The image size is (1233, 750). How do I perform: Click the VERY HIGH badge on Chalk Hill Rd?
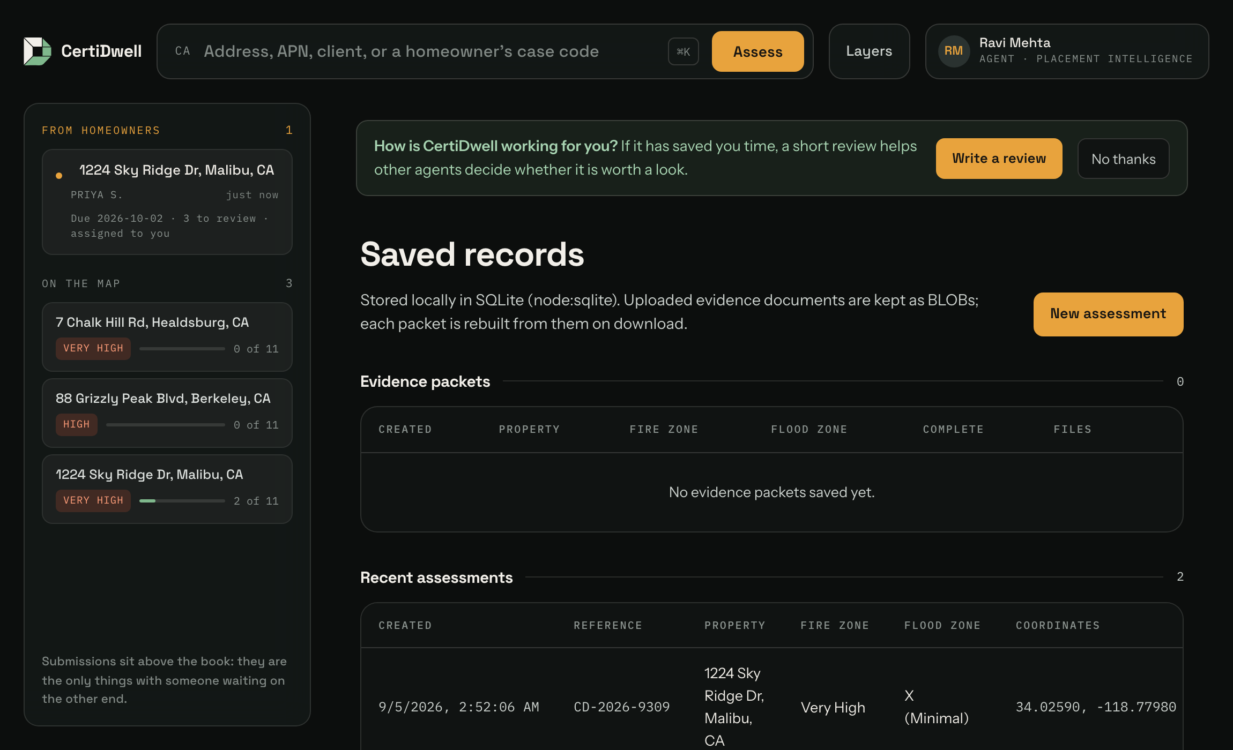[x=93, y=348]
